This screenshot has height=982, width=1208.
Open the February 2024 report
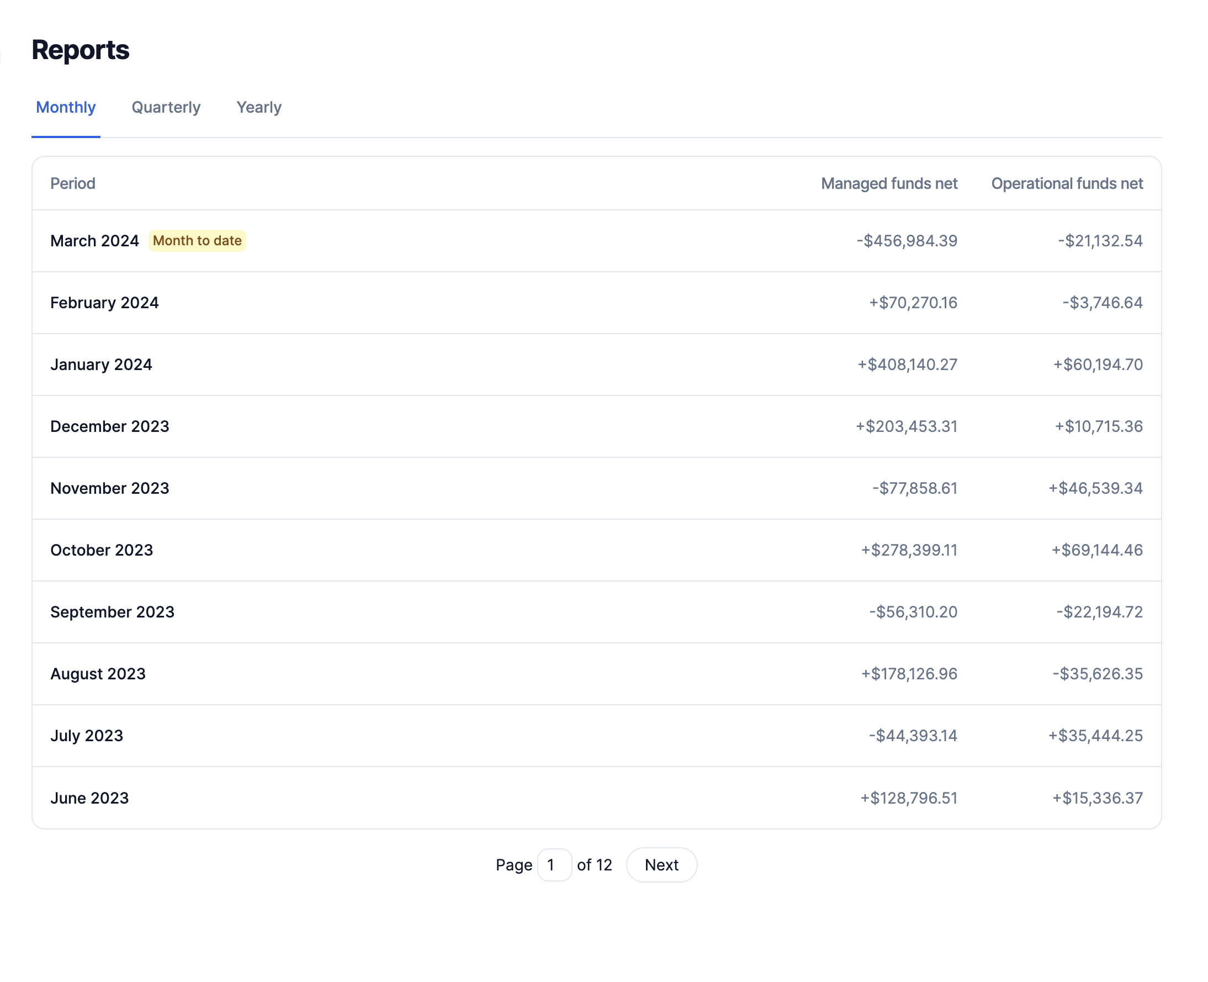pyautogui.click(x=105, y=303)
